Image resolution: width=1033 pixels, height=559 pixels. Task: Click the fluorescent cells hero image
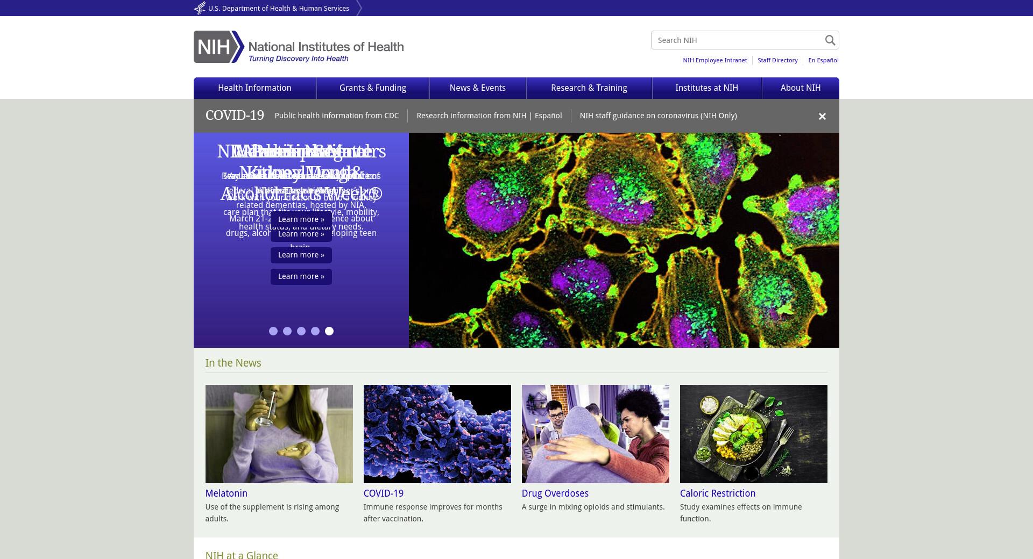(x=624, y=240)
